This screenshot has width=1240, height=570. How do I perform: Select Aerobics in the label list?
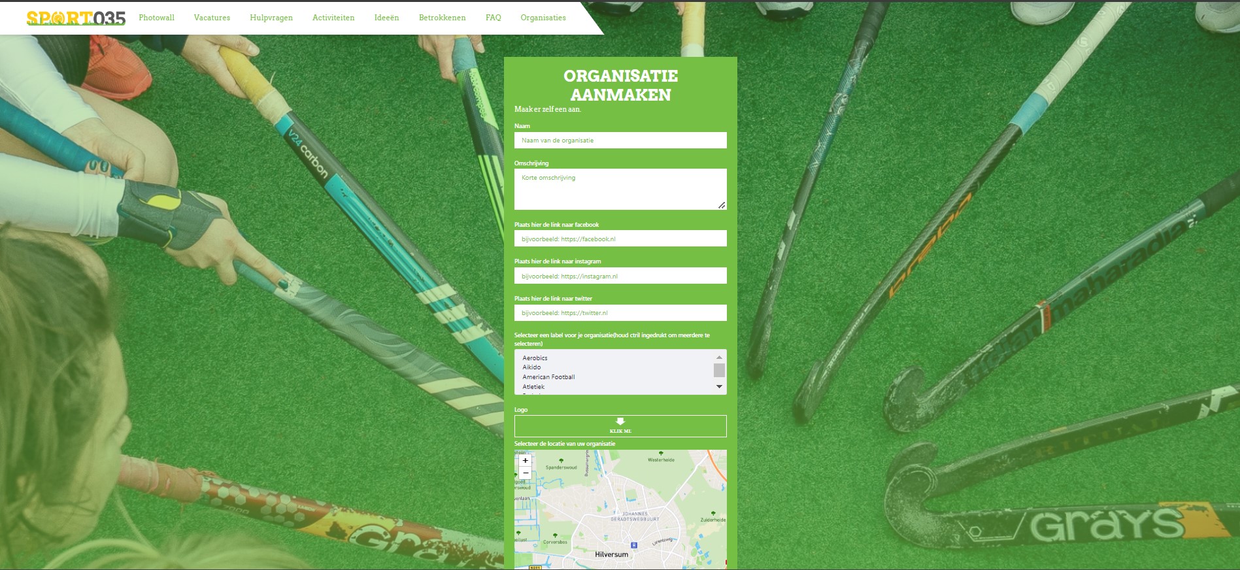(535, 358)
